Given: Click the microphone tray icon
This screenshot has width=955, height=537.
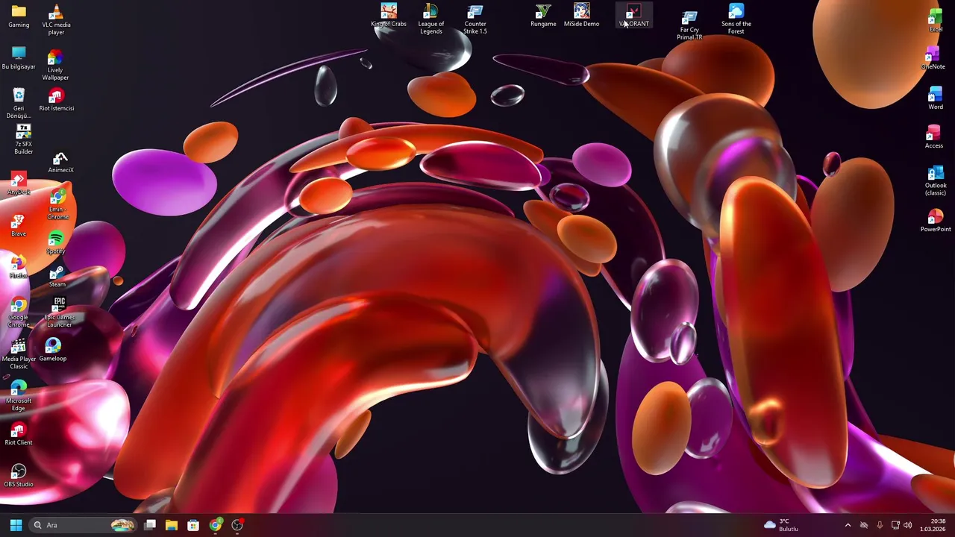Looking at the screenshot, I should pos(880,525).
